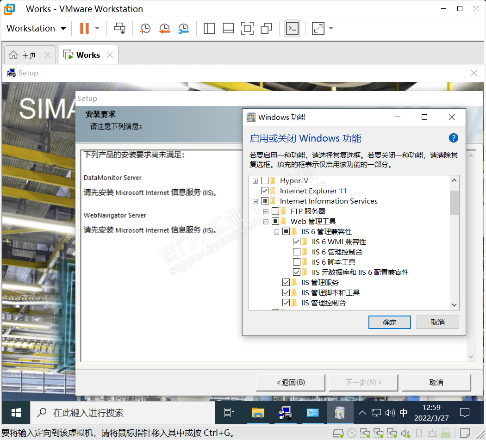This screenshot has width=486, height=440.
Task: Open help in Windows 功能 dialog
Action: pyautogui.click(x=454, y=138)
